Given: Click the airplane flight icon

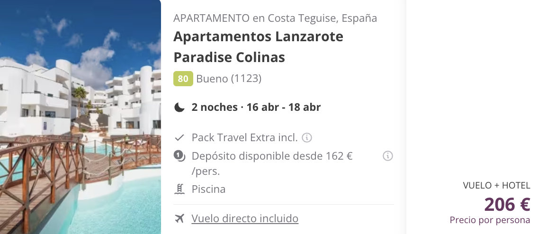Looking at the screenshot, I should pyautogui.click(x=179, y=218).
